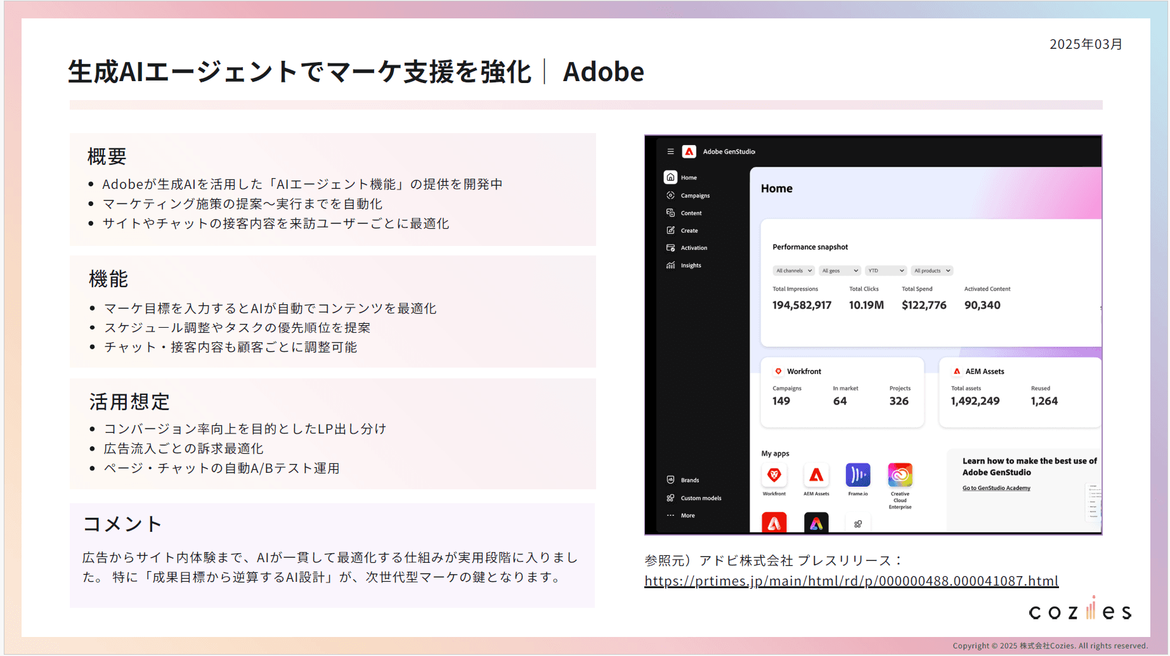Click the 2025年03月 date text
This screenshot has width=1170, height=656.
[1086, 44]
